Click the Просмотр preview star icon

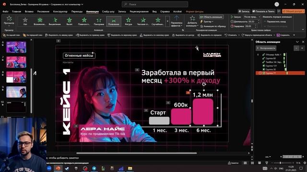9,19
